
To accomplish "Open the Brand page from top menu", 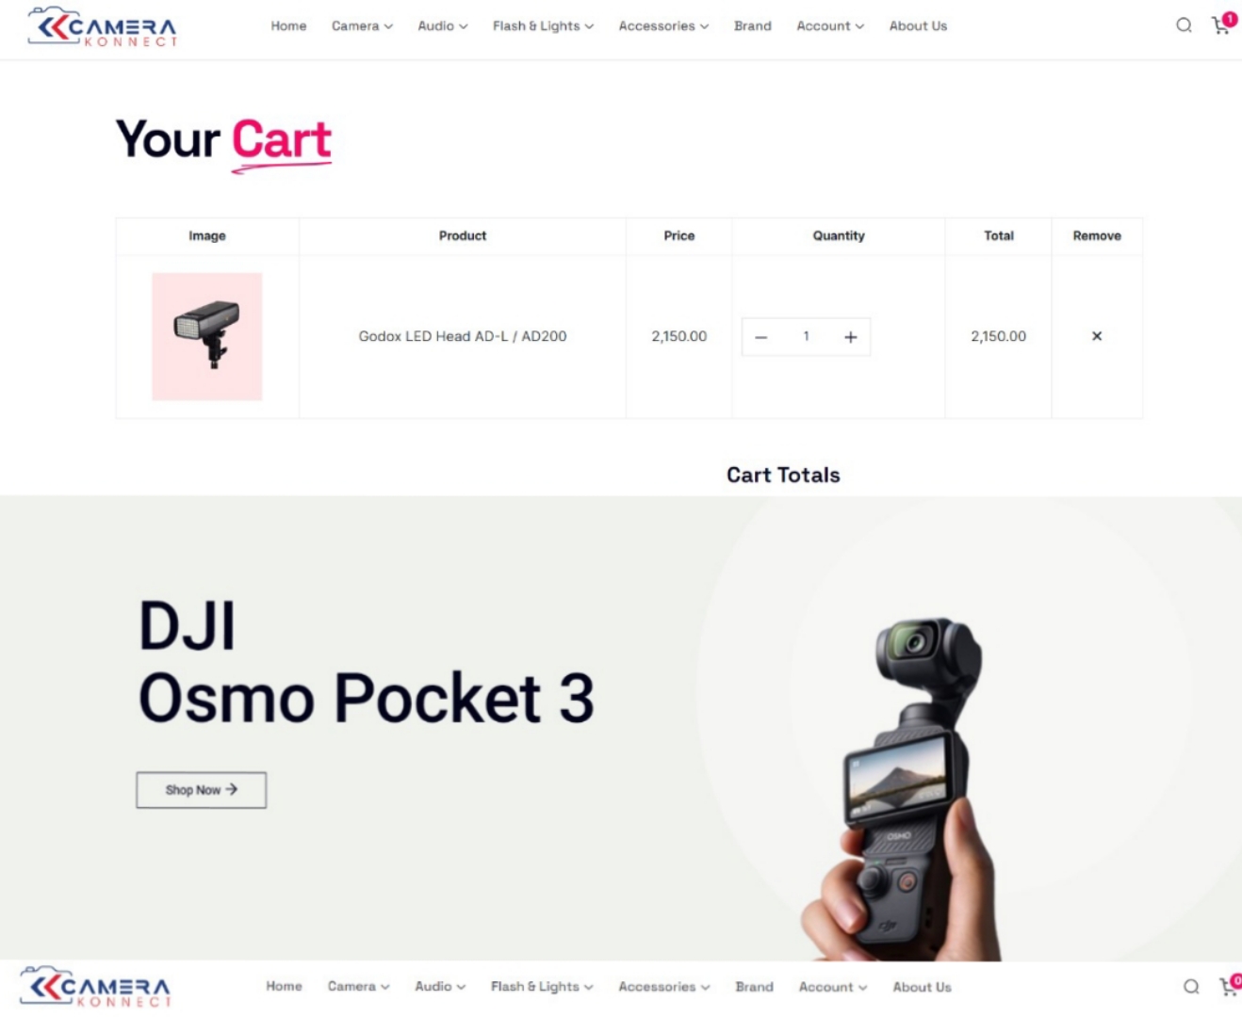I will [752, 26].
